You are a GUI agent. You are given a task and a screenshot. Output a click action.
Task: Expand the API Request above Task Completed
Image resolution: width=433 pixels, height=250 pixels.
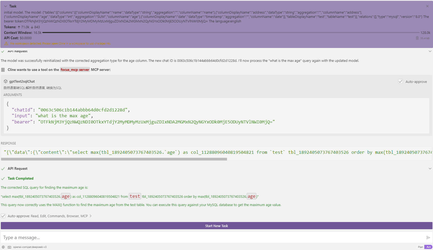pos(430,168)
